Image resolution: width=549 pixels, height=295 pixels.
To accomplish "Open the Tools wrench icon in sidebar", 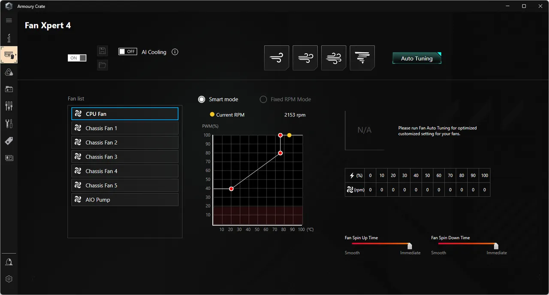I will (9, 124).
